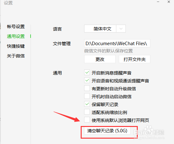
Task: Enable 有更新时自动升级微信 checkbox
Action: [87, 88]
